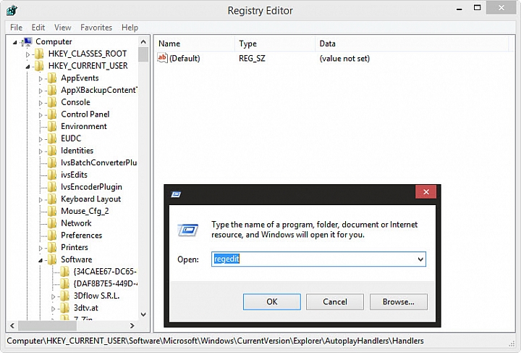
Task: Click the Type column header
Action: point(275,43)
